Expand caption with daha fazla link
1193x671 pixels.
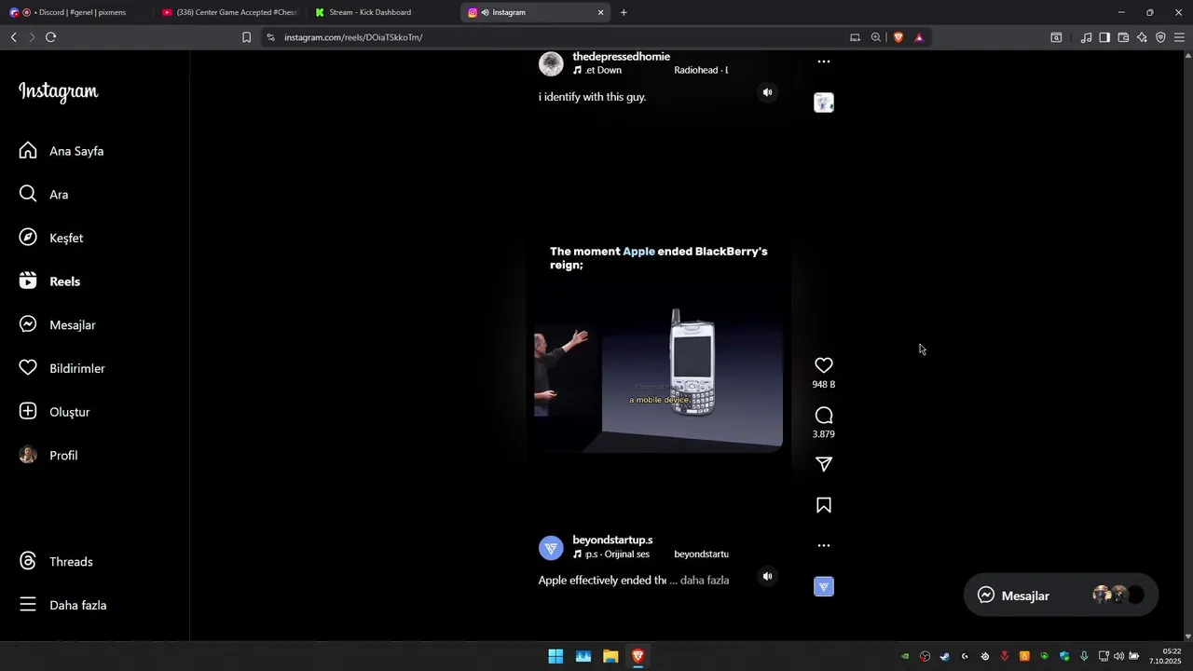tap(705, 580)
